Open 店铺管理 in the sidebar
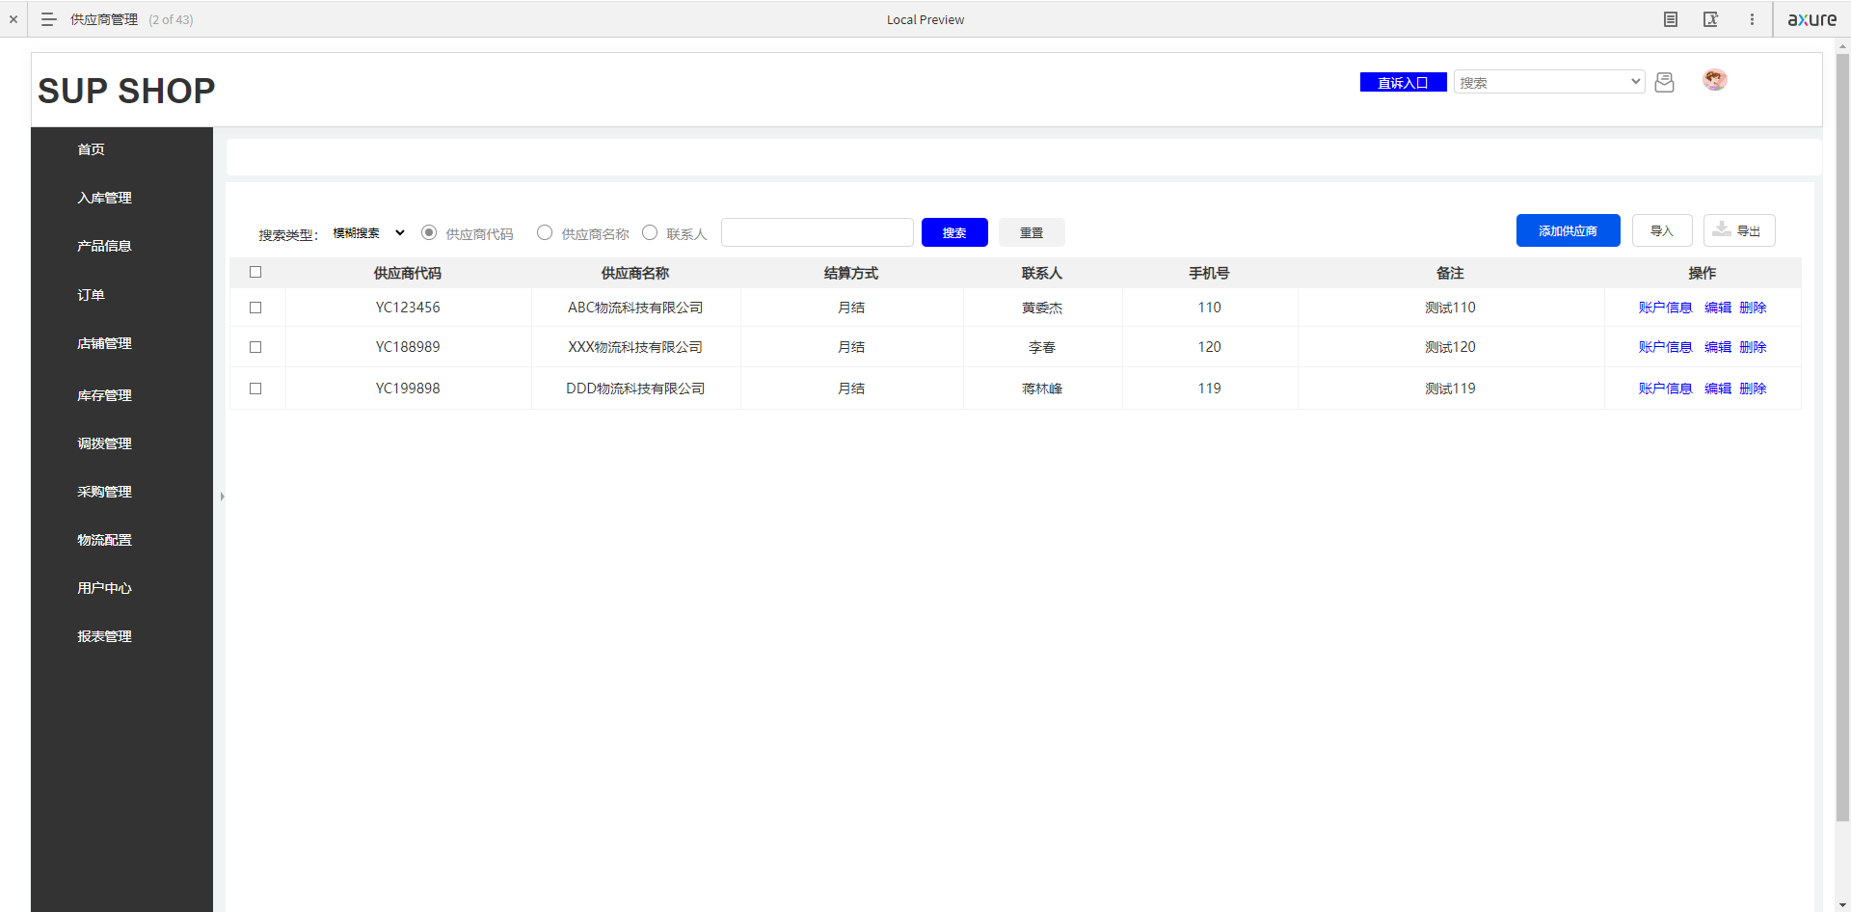This screenshot has width=1851, height=912. pyautogui.click(x=104, y=343)
